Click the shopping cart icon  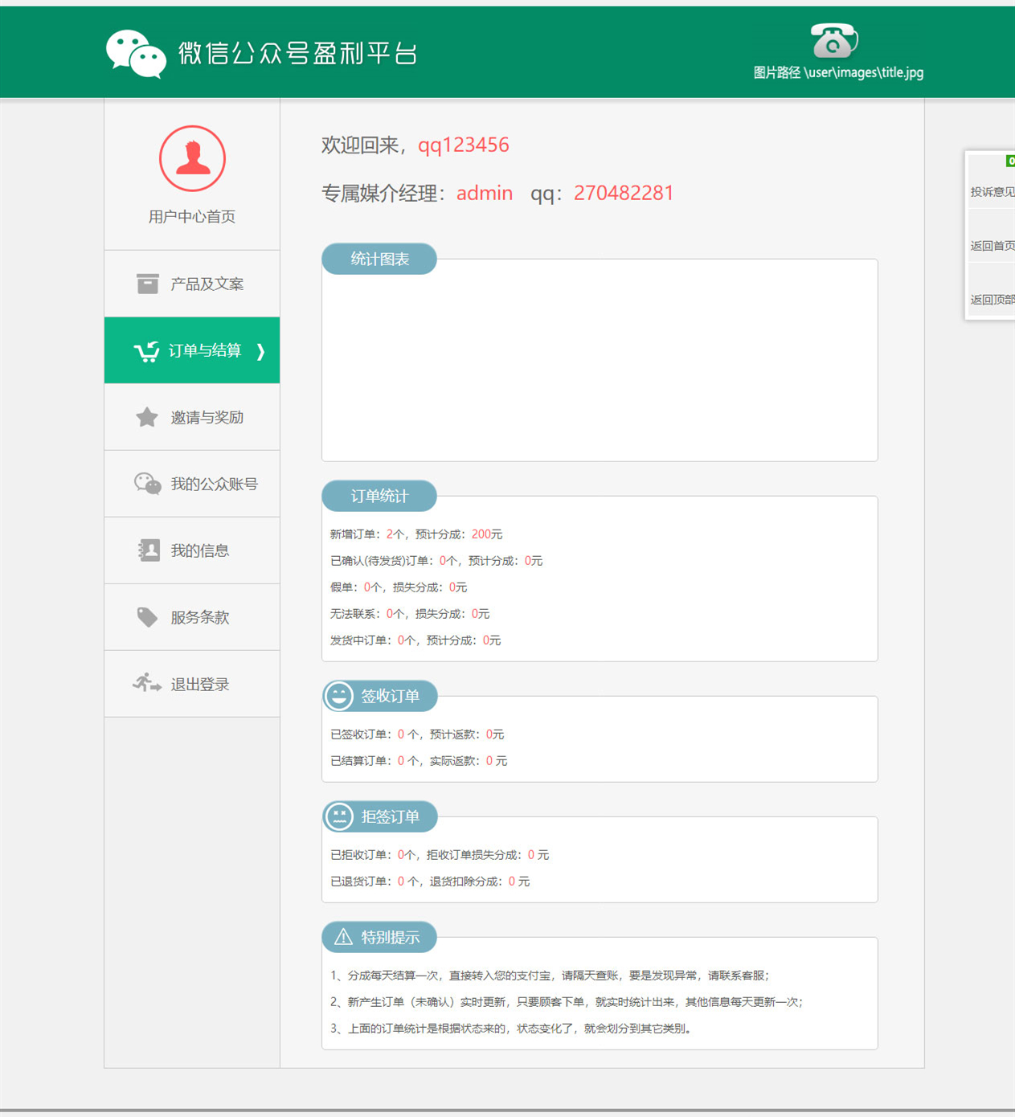pos(146,351)
